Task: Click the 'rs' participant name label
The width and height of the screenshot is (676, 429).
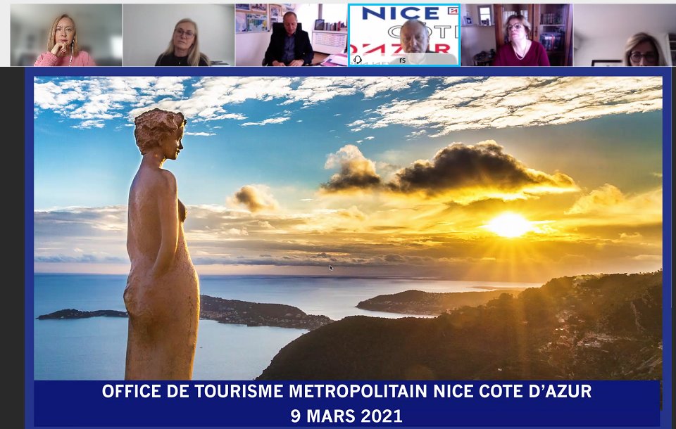Action: point(402,60)
